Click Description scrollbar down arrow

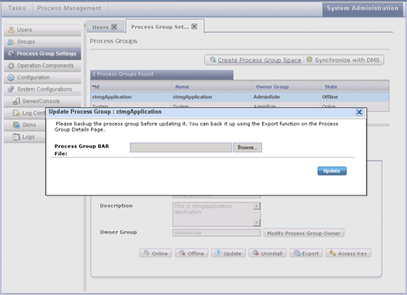point(256,223)
